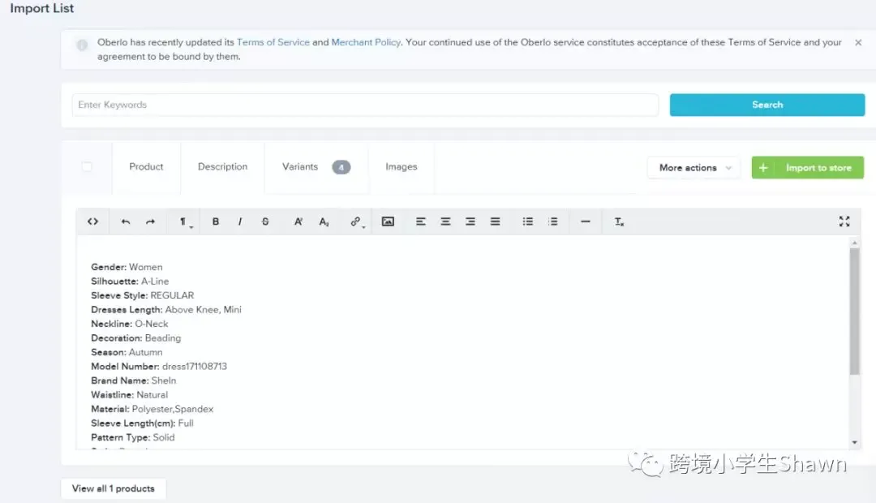Click the blue Search button

click(x=767, y=105)
